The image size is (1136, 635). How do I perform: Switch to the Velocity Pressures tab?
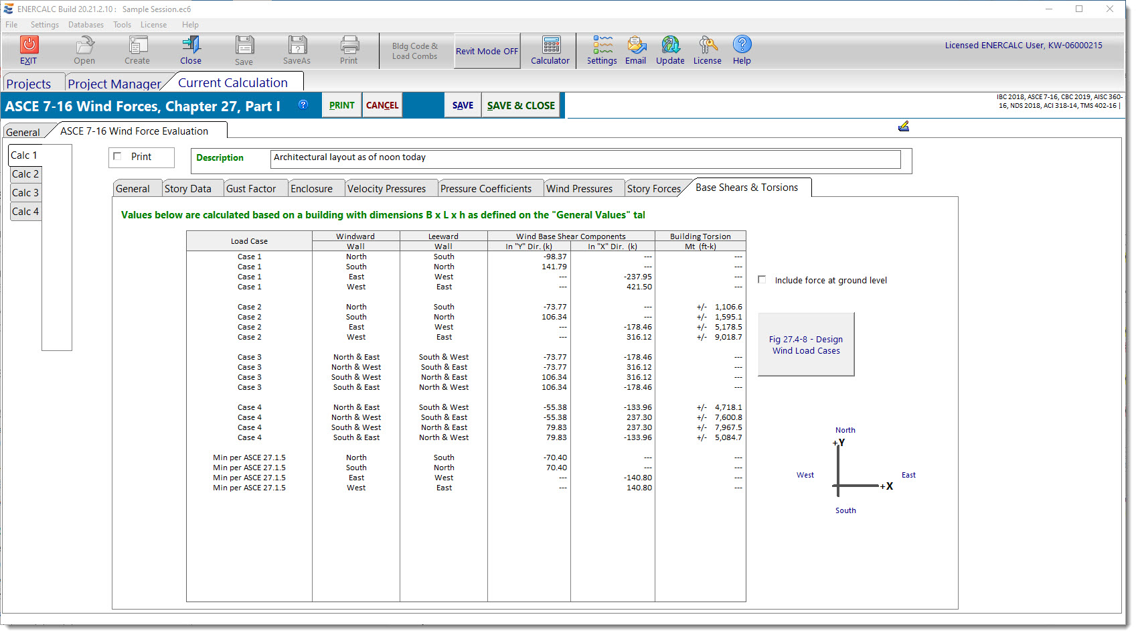pyautogui.click(x=386, y=189)
